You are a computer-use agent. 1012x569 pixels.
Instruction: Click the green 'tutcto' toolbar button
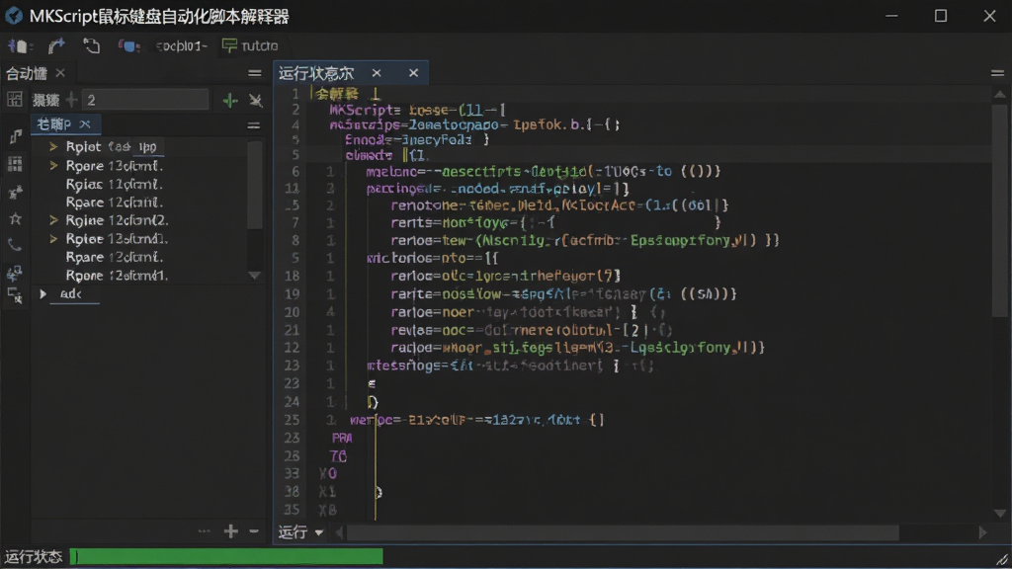[250, 45]
